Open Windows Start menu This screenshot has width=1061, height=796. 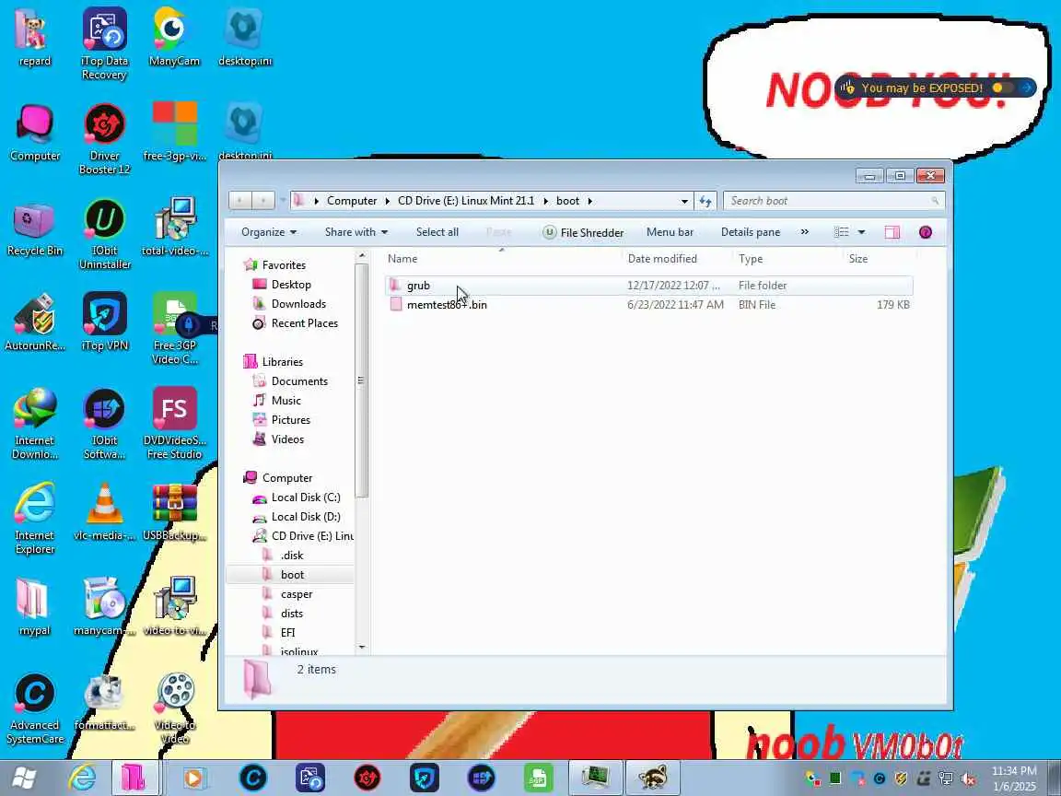(24, 778)
